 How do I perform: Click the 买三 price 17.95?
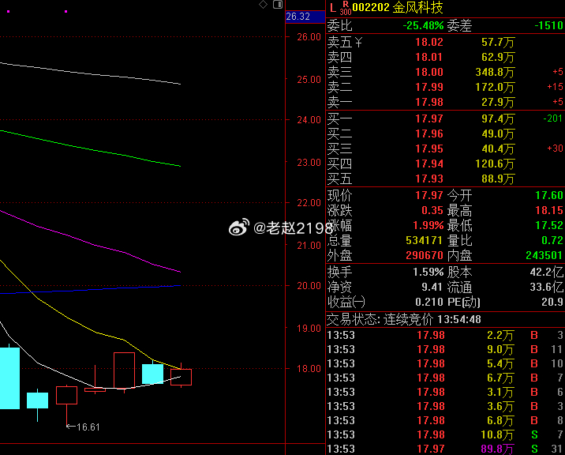428,149
